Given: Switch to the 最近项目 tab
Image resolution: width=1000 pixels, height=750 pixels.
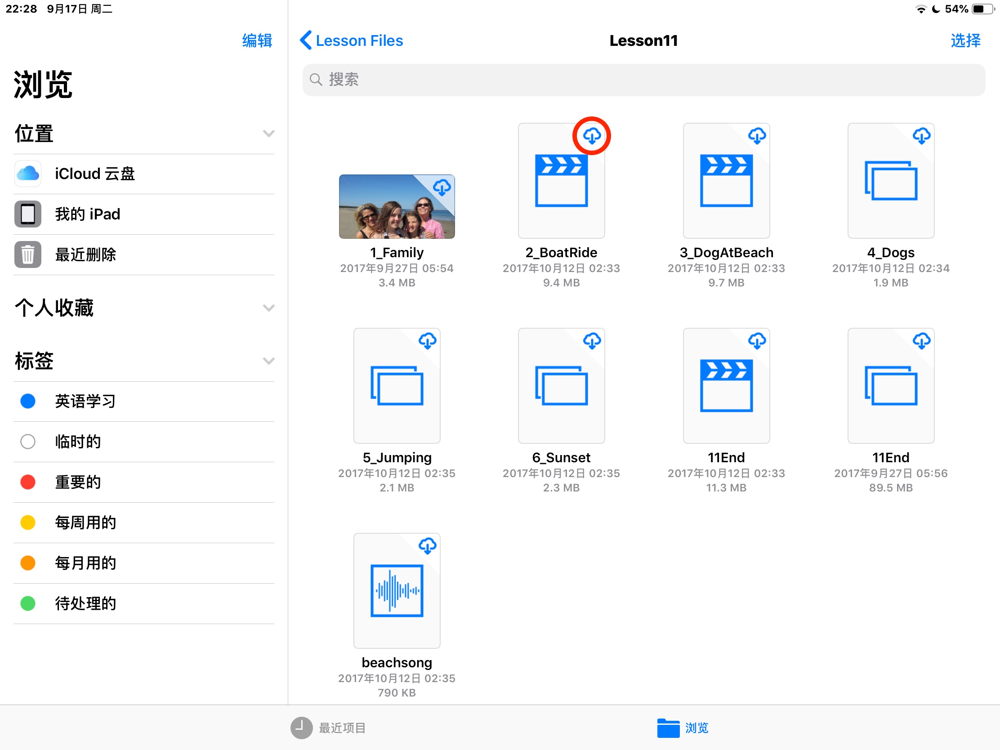Looking at the screenshot, I should click(329, 728).
